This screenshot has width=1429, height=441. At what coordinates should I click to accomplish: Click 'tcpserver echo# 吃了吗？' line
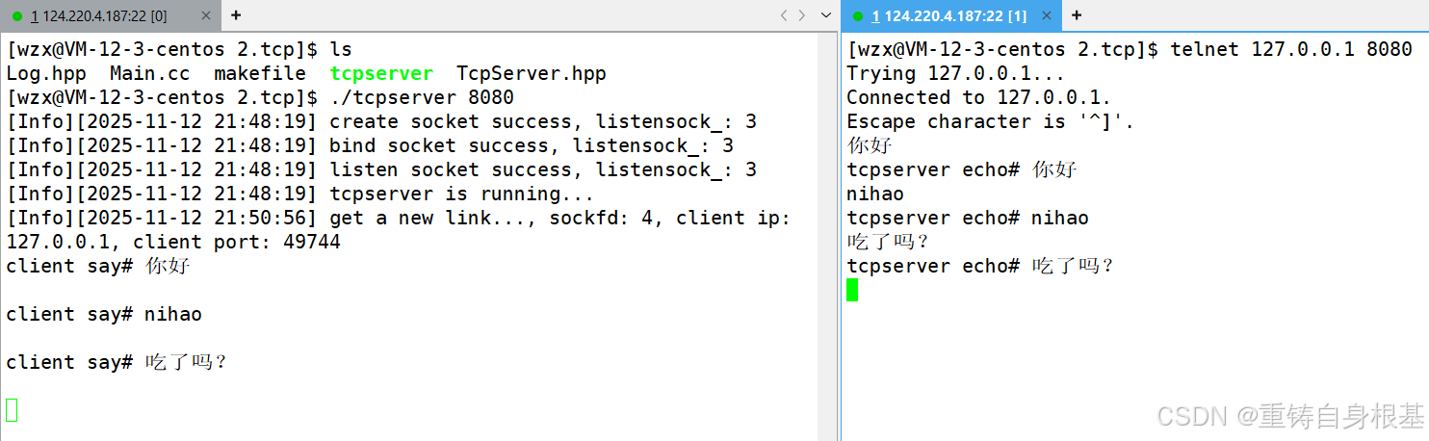(981, 266)
